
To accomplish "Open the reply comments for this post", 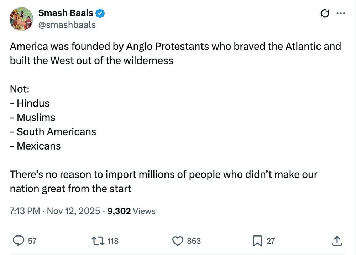I will click(19, 241).
